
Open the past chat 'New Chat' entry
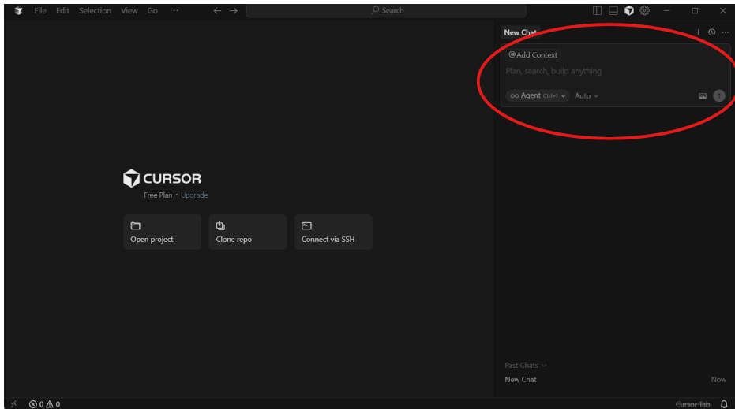point(615,380)
